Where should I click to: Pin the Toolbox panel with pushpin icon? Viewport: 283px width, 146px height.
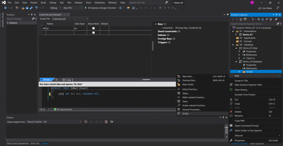coord(32,15)
